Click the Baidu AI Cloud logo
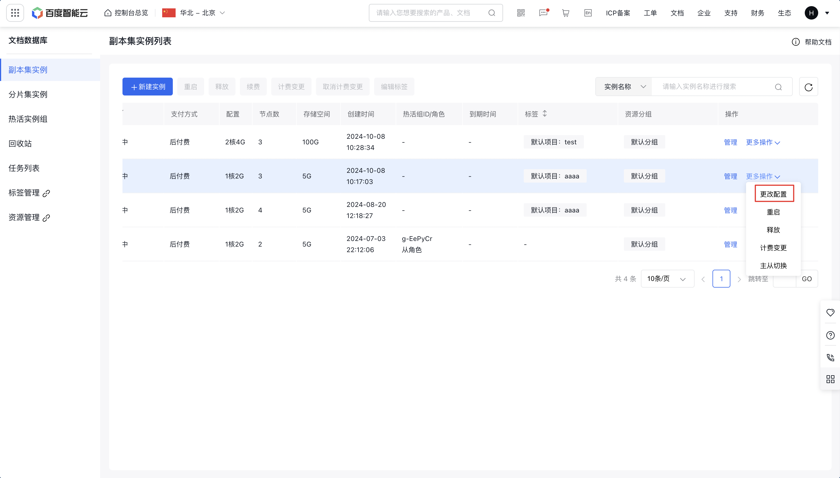The width and height of the screenshot is (840, 478). point(60,13)
